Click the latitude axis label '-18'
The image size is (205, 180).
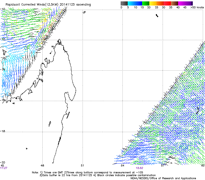[x=2, y=131]
